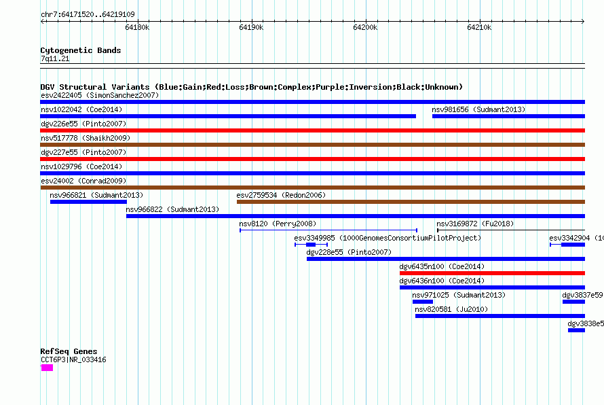Click the blue dgv6436n100 gain bar
This screenshot has height=405, width=604.
(x=492, y=287)
